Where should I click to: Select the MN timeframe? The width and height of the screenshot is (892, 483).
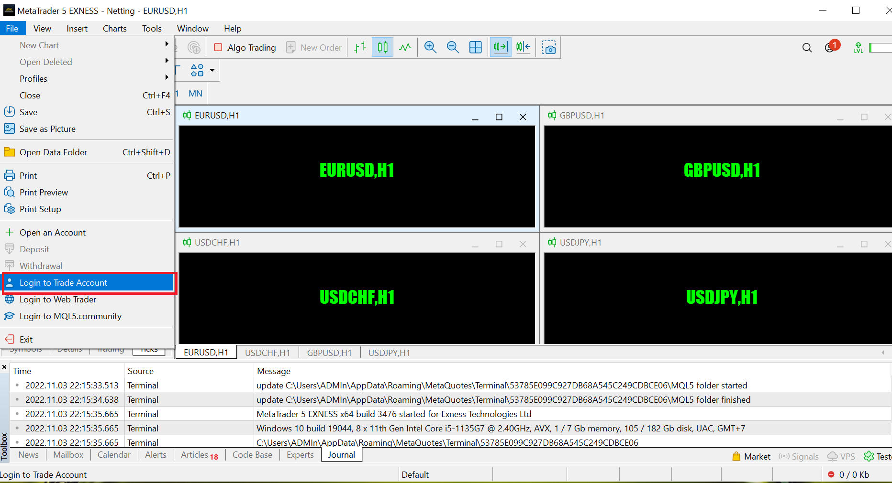click(x=195, y=94)
